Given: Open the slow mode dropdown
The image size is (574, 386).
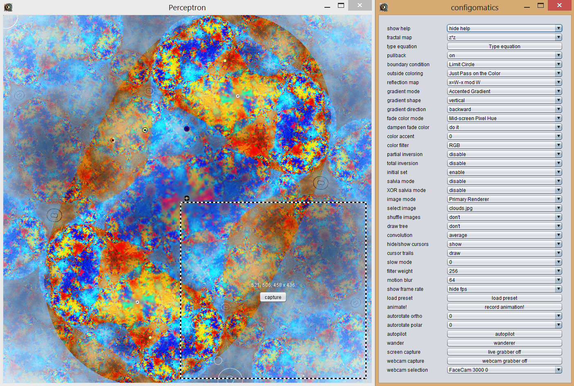Looking at the screenshot, I should 504,262.
